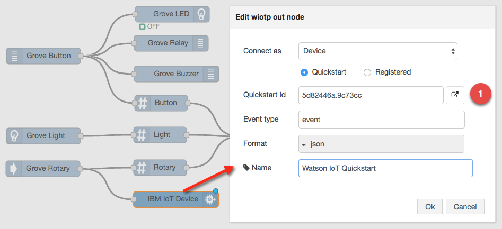The image size is (502, 229).
Task: Click the Grove Light bulb icon
Action: (14, 135)
